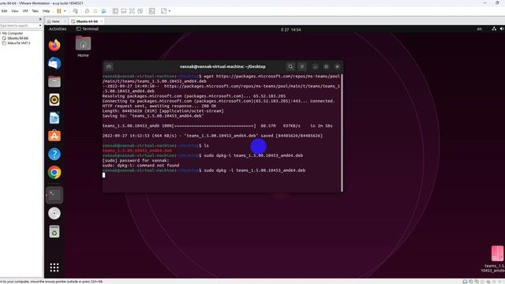The height and width of the screenshot is (284, 505).
Task: Select the Home folder on the desktop
Action: [x=83, y=47]
